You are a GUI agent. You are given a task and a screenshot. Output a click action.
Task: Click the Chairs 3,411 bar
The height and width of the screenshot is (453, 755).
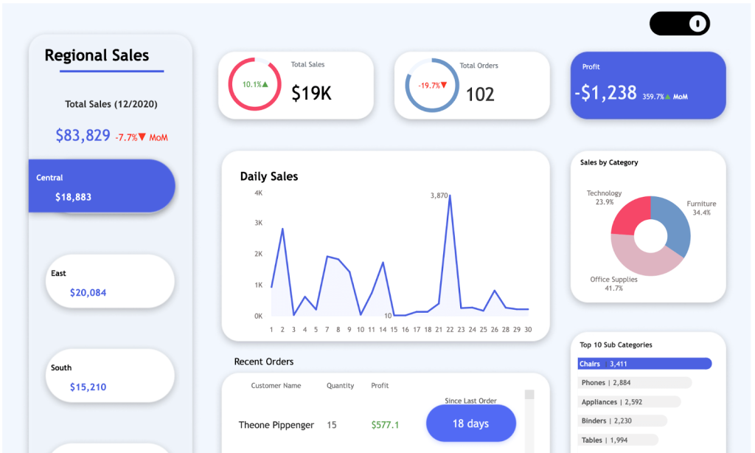click(x=644, y=364)
